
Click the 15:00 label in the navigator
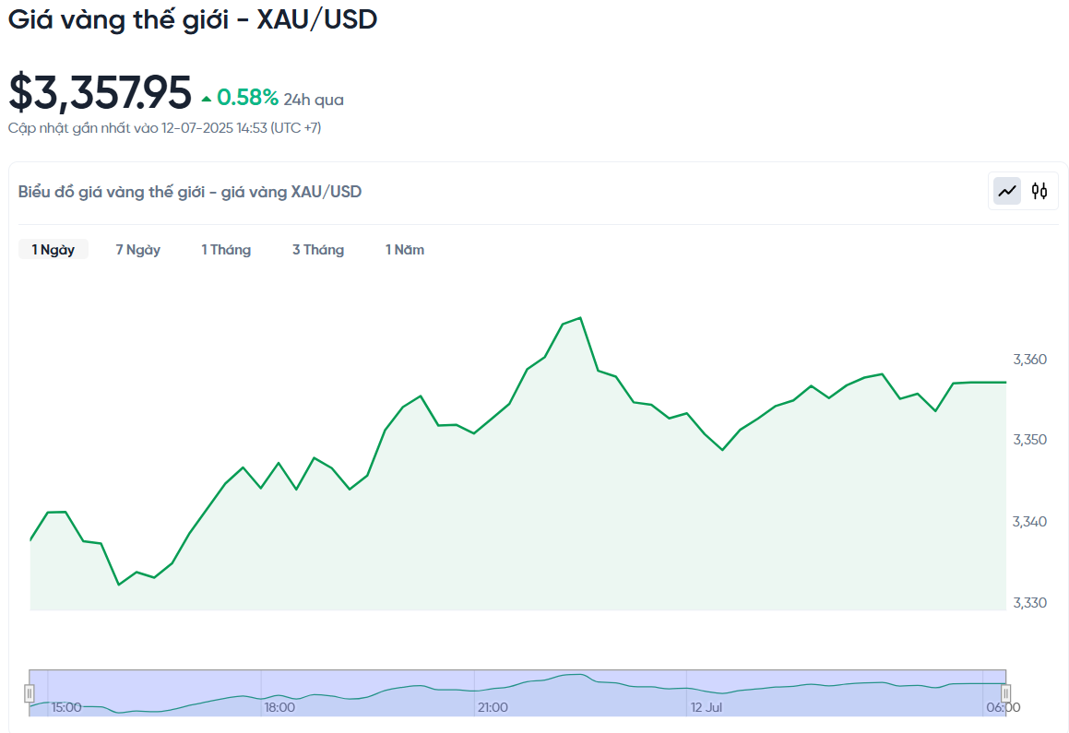click(x=66, y=707)
